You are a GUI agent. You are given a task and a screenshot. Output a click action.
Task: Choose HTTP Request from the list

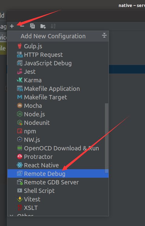point(58,55)
